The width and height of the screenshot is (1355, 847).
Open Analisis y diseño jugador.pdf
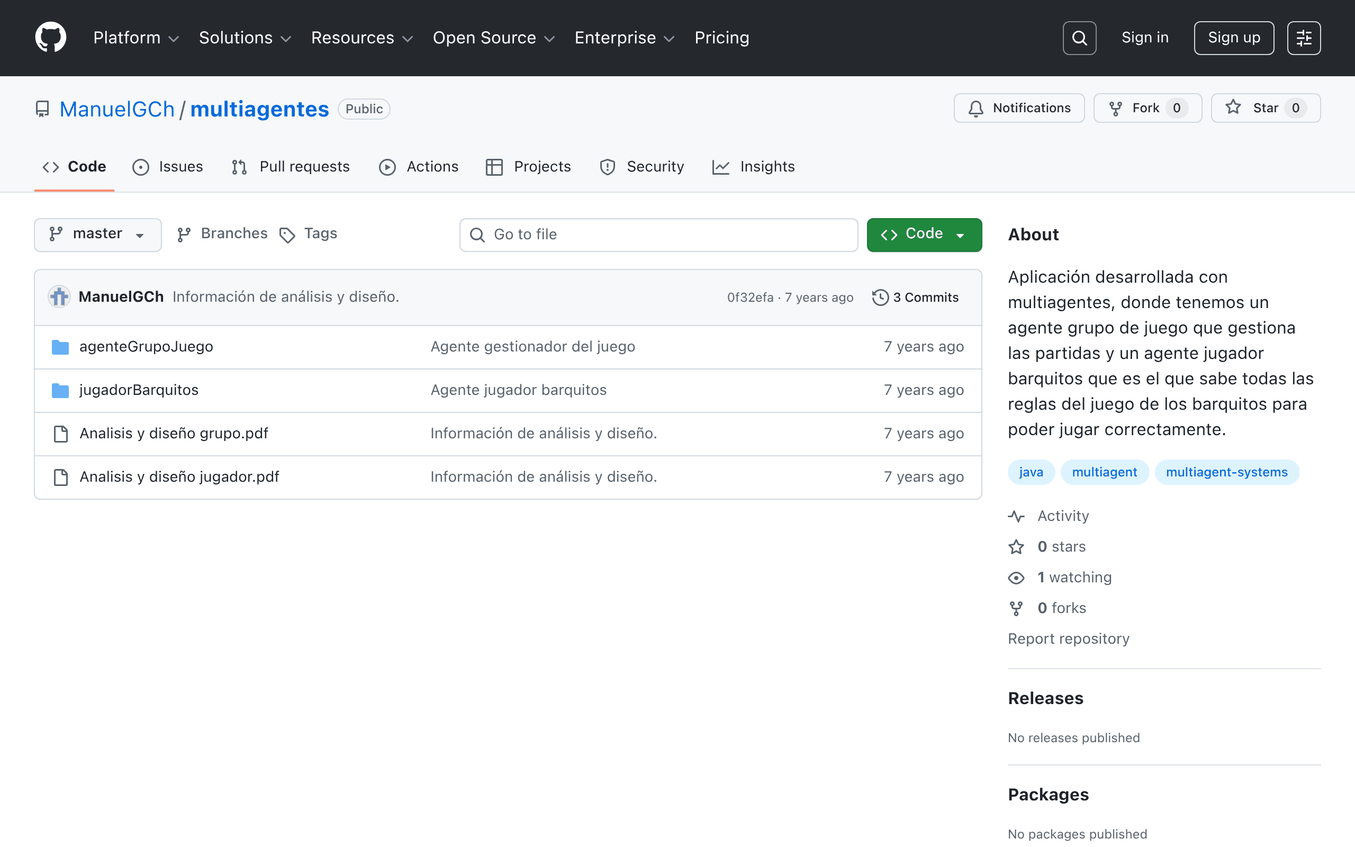click(x=179, y=477)
